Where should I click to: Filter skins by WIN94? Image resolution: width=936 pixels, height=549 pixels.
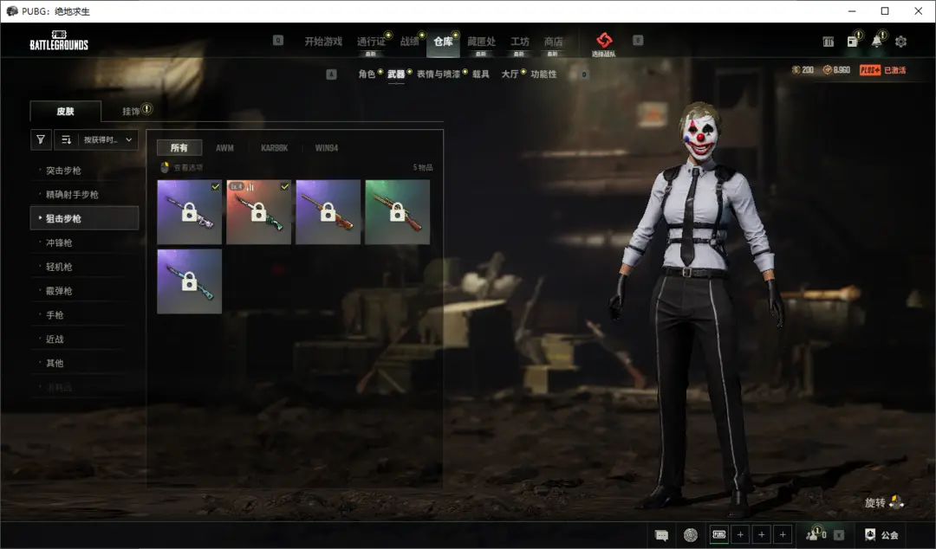[x=327, y=148]
